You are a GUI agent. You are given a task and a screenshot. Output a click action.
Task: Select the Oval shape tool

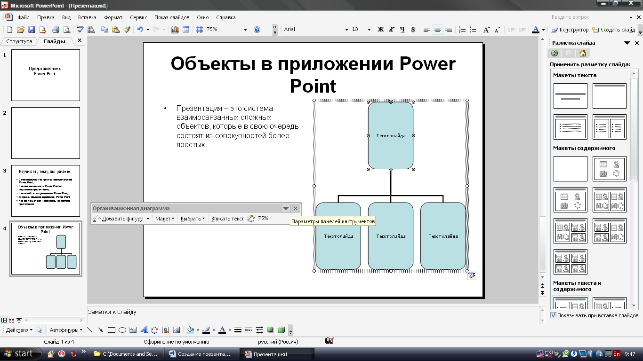122,330
